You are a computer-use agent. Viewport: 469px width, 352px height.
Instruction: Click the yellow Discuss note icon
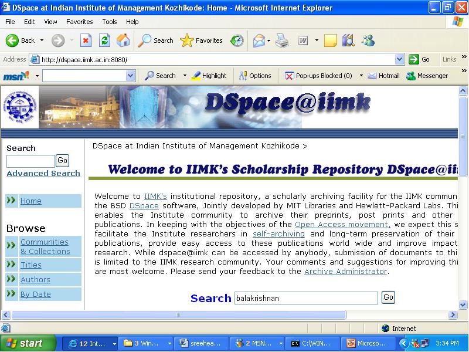pyautogui.click(x=330, y=40)
